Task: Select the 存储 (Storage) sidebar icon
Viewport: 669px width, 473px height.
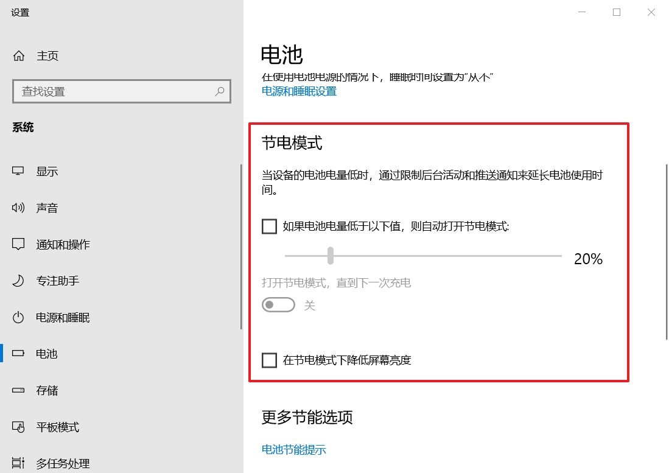Action: click(18, 390)
